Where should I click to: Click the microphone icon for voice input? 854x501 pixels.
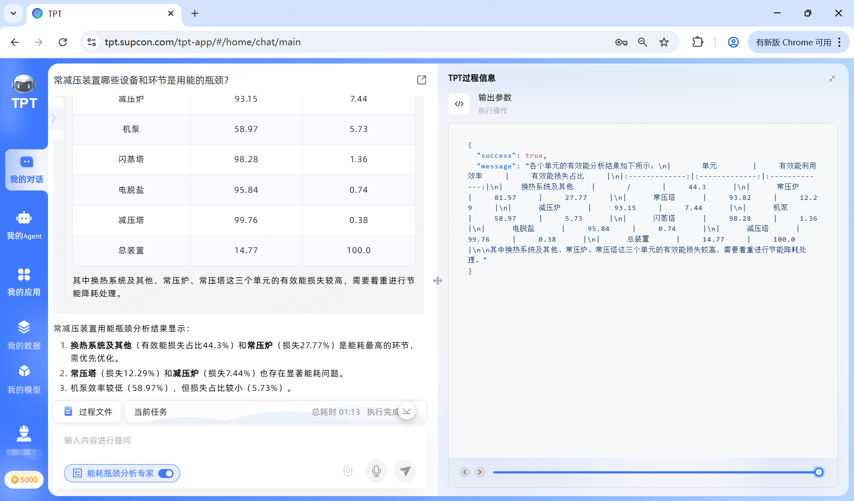[376, 471]
